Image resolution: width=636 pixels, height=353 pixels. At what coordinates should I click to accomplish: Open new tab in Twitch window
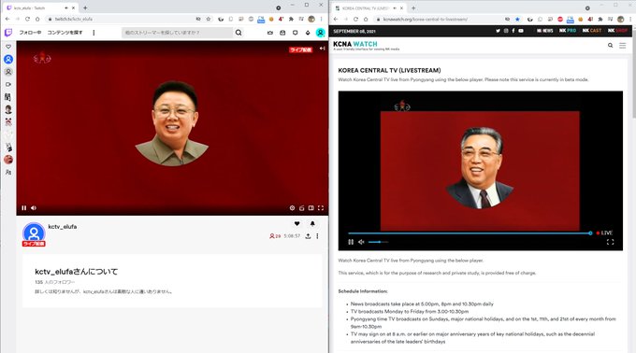tap(85, 7)
